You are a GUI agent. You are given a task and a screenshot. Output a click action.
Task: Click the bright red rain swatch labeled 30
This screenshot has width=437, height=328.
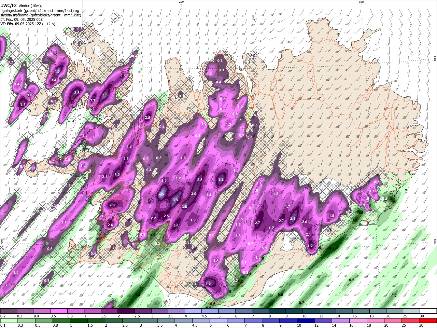[x=428, y=321]
